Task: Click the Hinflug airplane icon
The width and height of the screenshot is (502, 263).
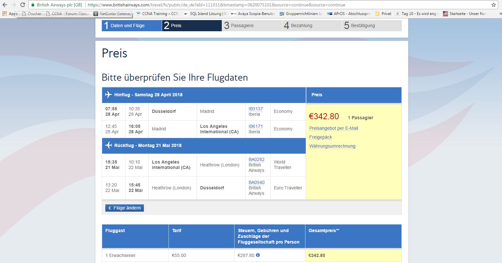Action: [x=109, y=95]
